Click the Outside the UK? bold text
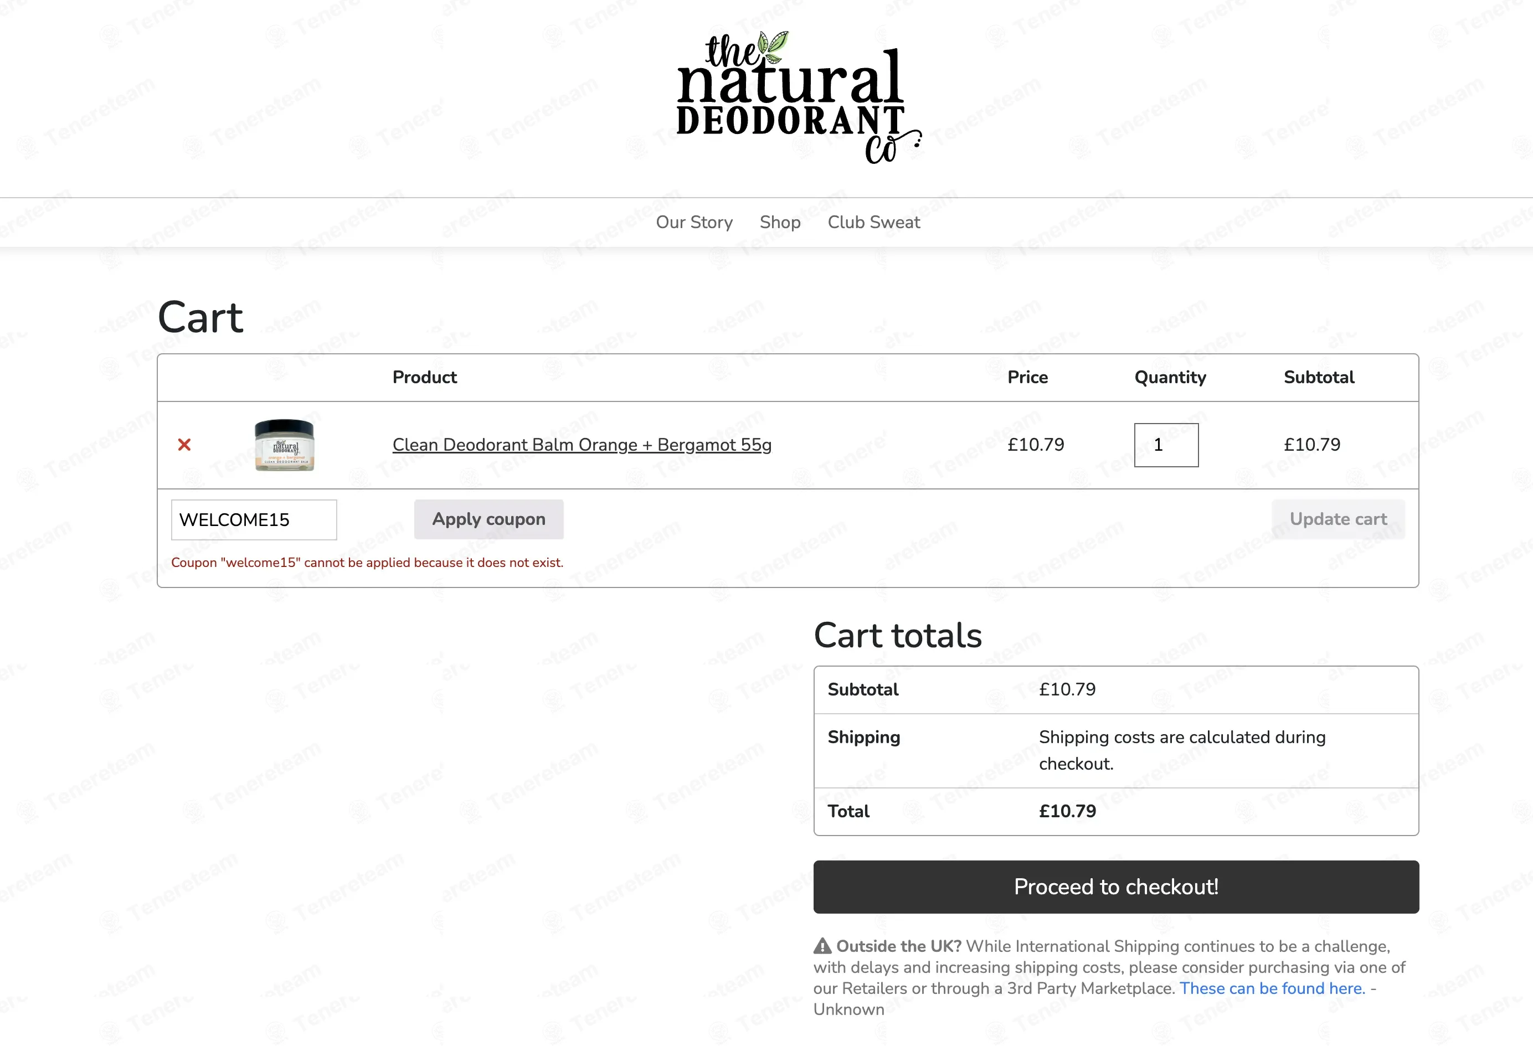This screenshot has height=1062, width=1533. [899, 946]
